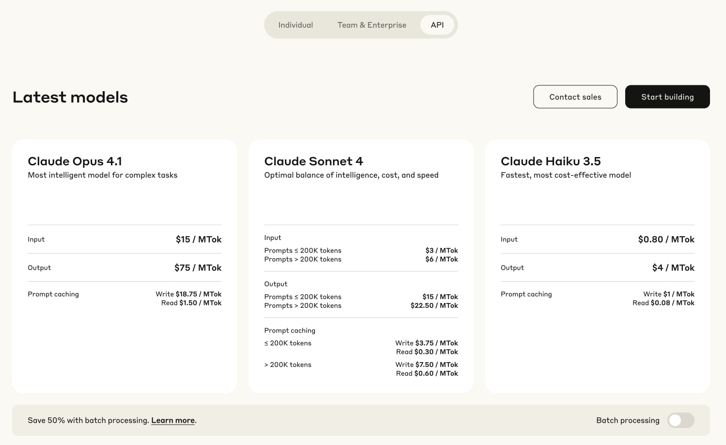Click Opus cache Read $1.50 / MTok
726x445 pixels.
pos(191,302)
